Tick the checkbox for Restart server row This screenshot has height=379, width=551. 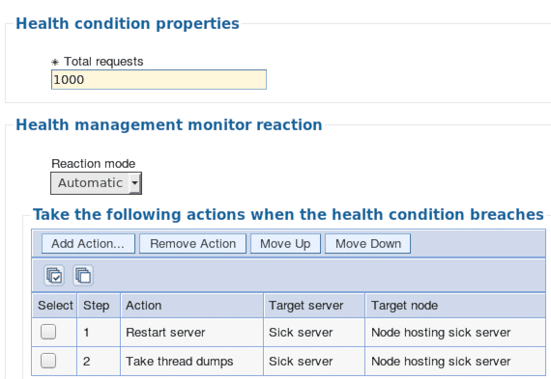pyautogui.click(x=48, y=332)
